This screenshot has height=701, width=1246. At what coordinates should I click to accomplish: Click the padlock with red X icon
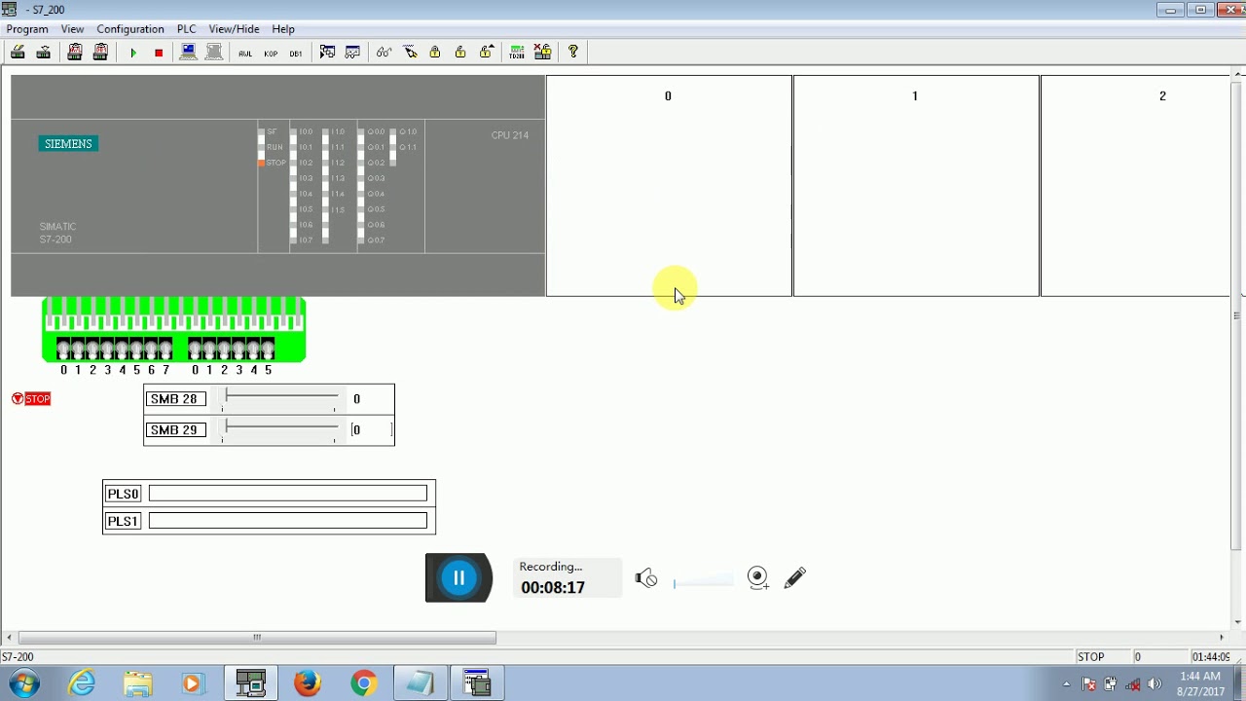[542, 53]
